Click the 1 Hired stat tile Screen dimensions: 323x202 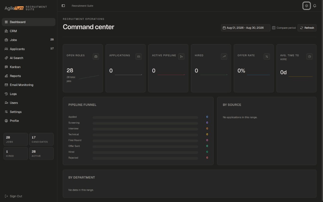pyautogui.click(x=16, y=153)
